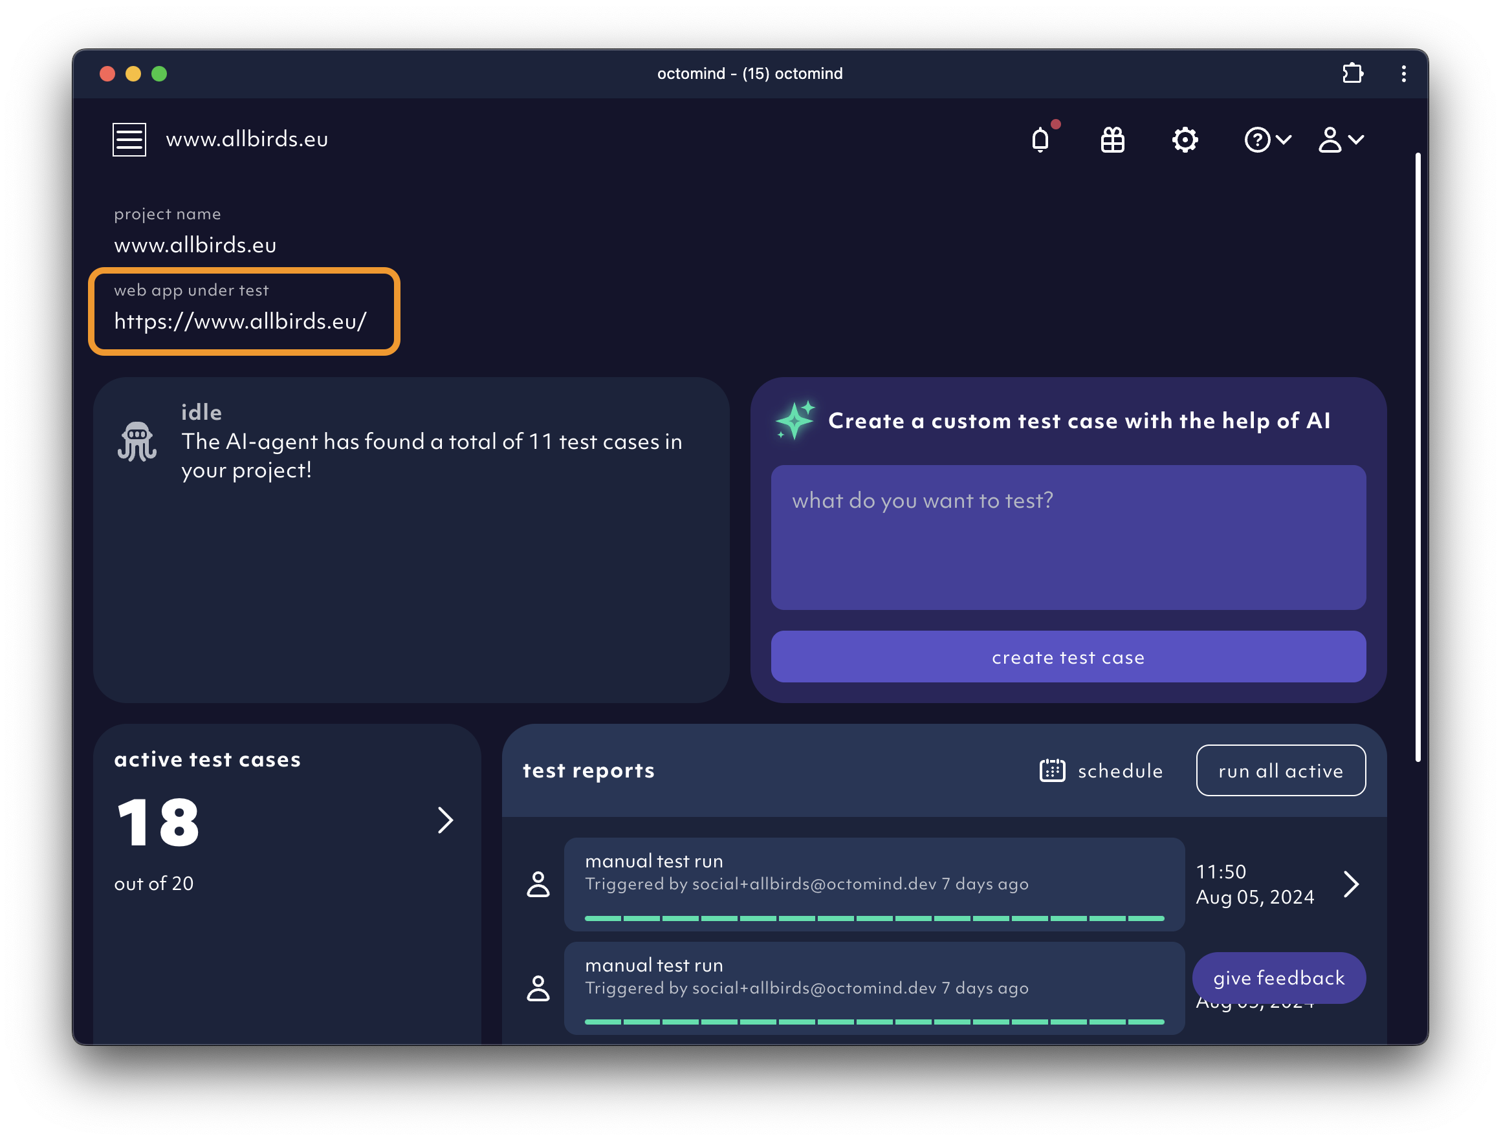Click the web app URL https://www.allbirds.eu/
This screenshot has width=1501, height=1141.
point(241,321)
